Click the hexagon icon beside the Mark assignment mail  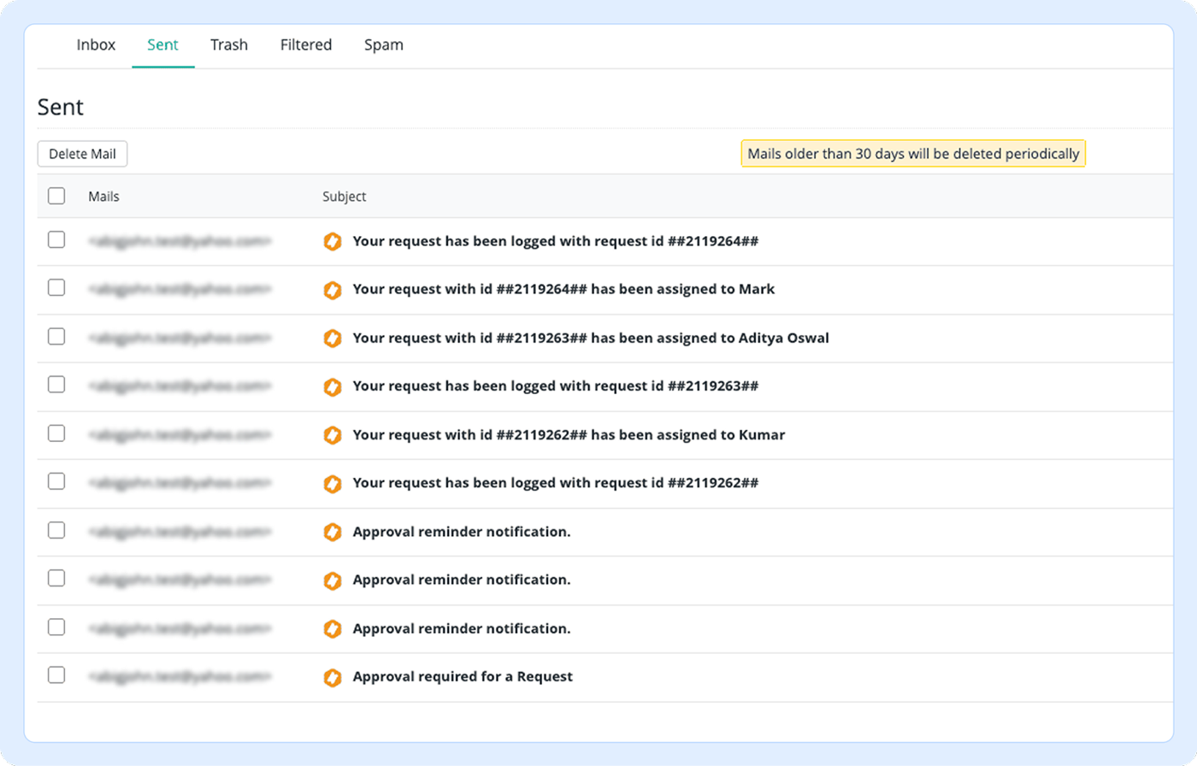333,290
